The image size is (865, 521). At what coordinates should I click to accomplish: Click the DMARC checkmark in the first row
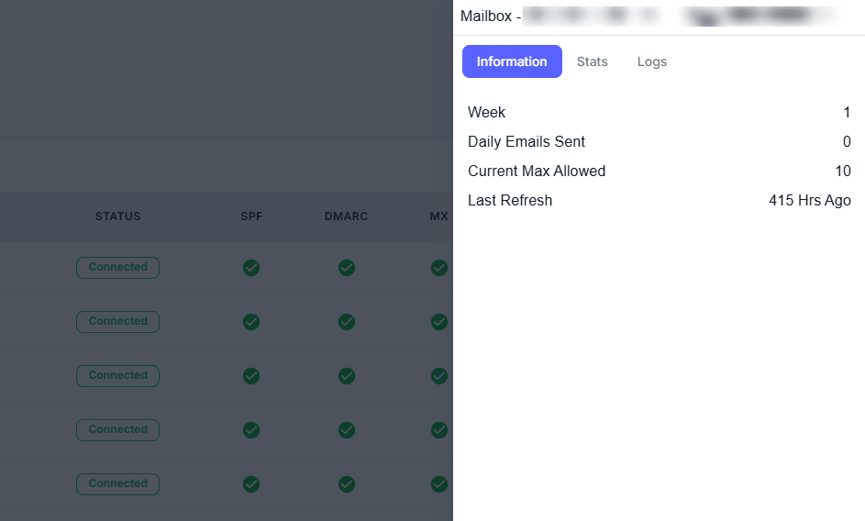(347, 268)
